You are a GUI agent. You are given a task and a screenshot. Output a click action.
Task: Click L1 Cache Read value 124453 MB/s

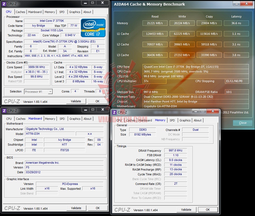[x=155, y=34]
